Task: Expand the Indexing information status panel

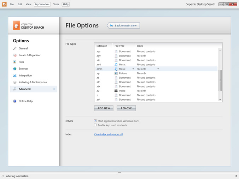Action: point(236,176)
